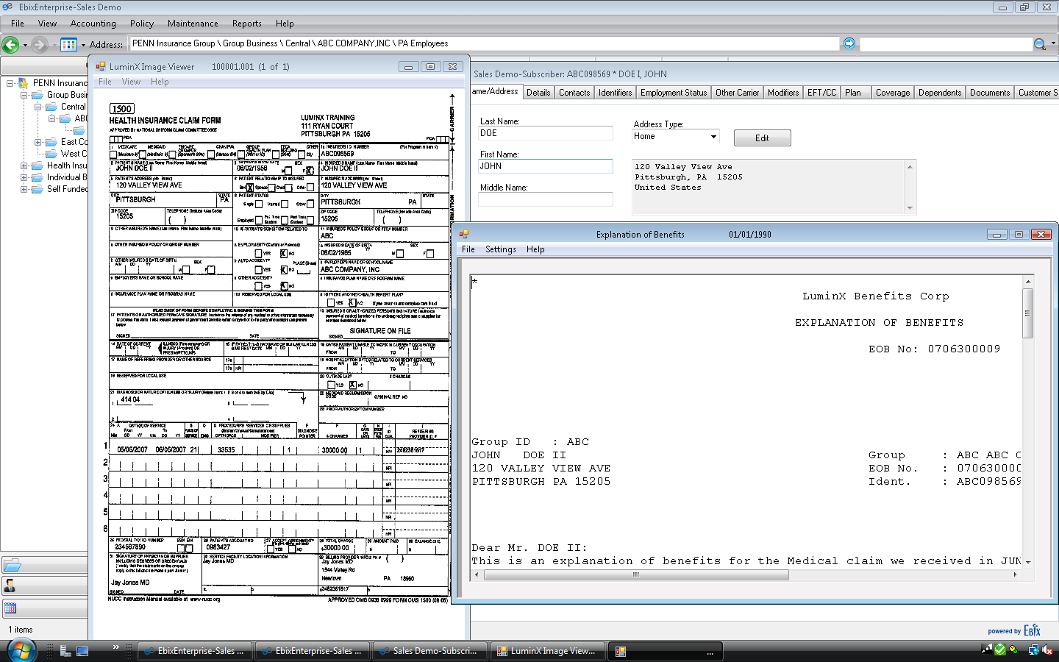
Task: Switch to LuminX Image Viewer taskbar button
Action: (547, 651)
